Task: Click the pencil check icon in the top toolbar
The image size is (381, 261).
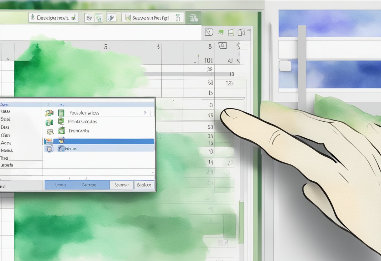Action: (111, 18)
